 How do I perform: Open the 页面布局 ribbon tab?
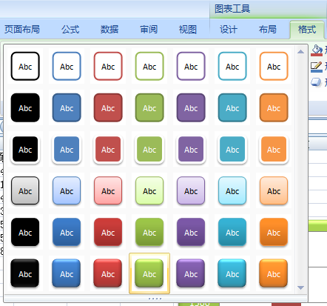coord(22,30)
